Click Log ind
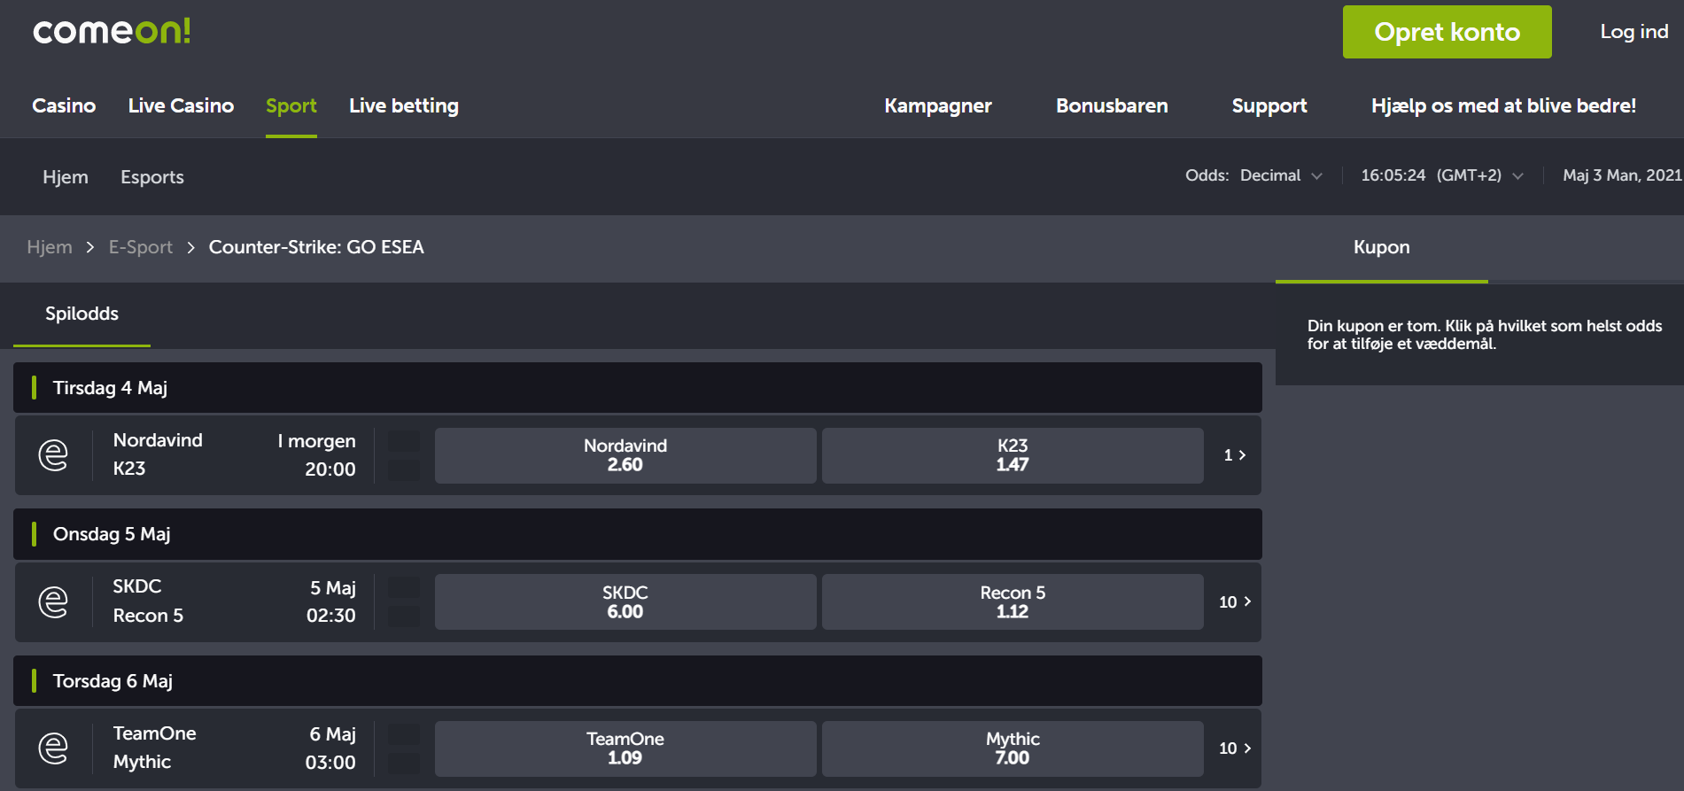 click(1634, 32)
